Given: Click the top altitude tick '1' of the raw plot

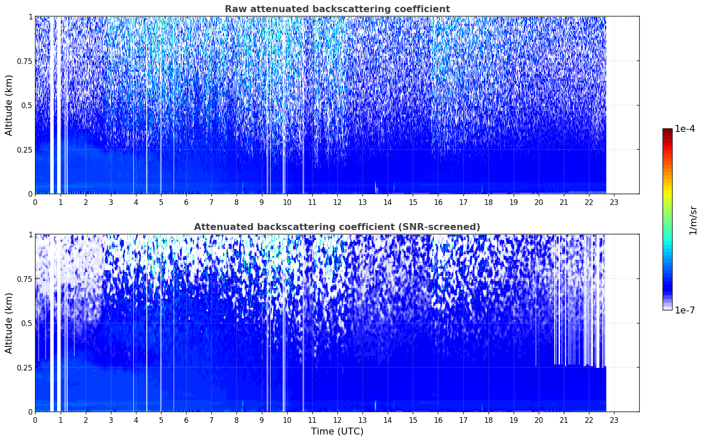Looking at the screenshot, I should pos(30,16).
